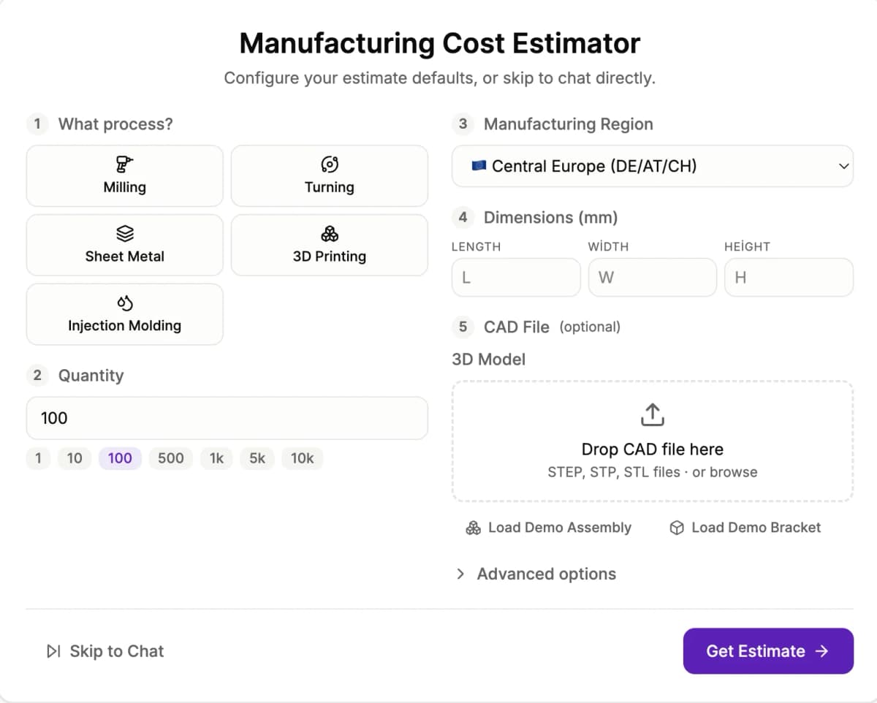Click the Load Demo Bracket cube icon

(676, 527)
